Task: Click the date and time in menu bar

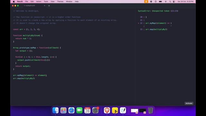Action: pos(185,2)
